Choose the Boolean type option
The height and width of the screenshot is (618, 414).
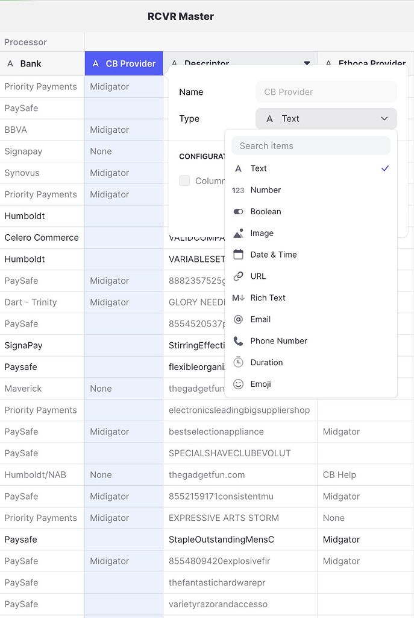[x=266, y=211]
